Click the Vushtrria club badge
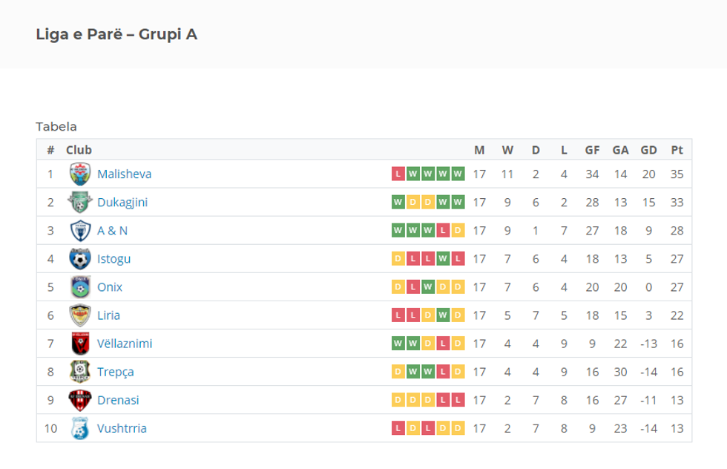This screenshot has height=469, width=727. coord(79,427)
